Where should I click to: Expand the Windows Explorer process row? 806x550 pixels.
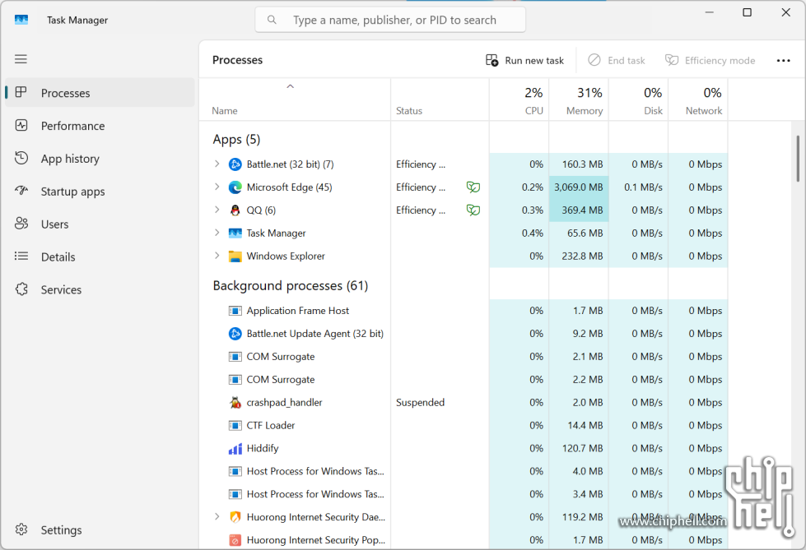[x=217, y=255]
